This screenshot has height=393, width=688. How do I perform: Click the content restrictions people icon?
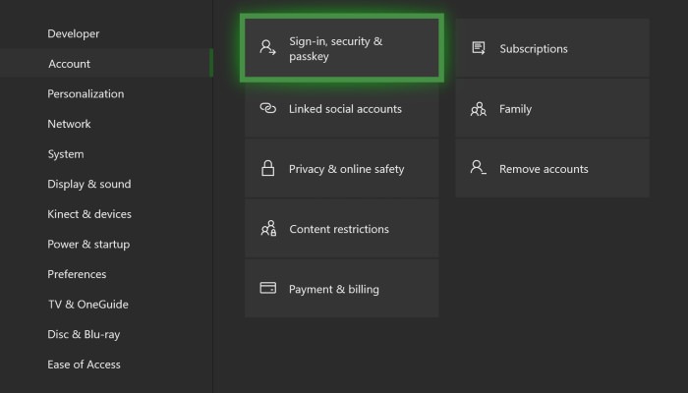(267, 229)
